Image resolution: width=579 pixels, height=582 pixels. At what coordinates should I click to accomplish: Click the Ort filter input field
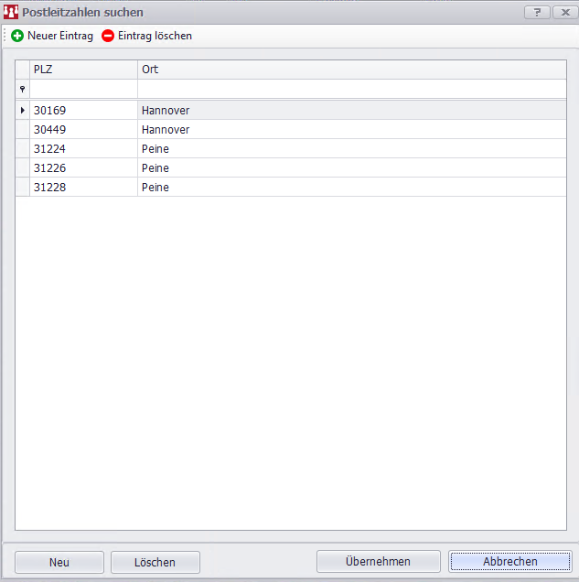click(x=351, y=89)
